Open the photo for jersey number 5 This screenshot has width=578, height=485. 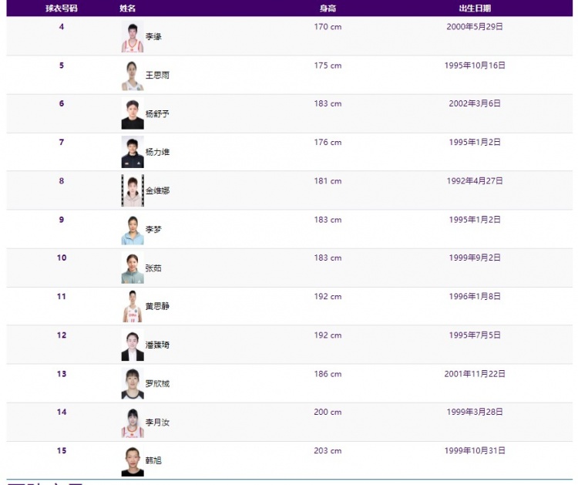[x=133, y=76]
